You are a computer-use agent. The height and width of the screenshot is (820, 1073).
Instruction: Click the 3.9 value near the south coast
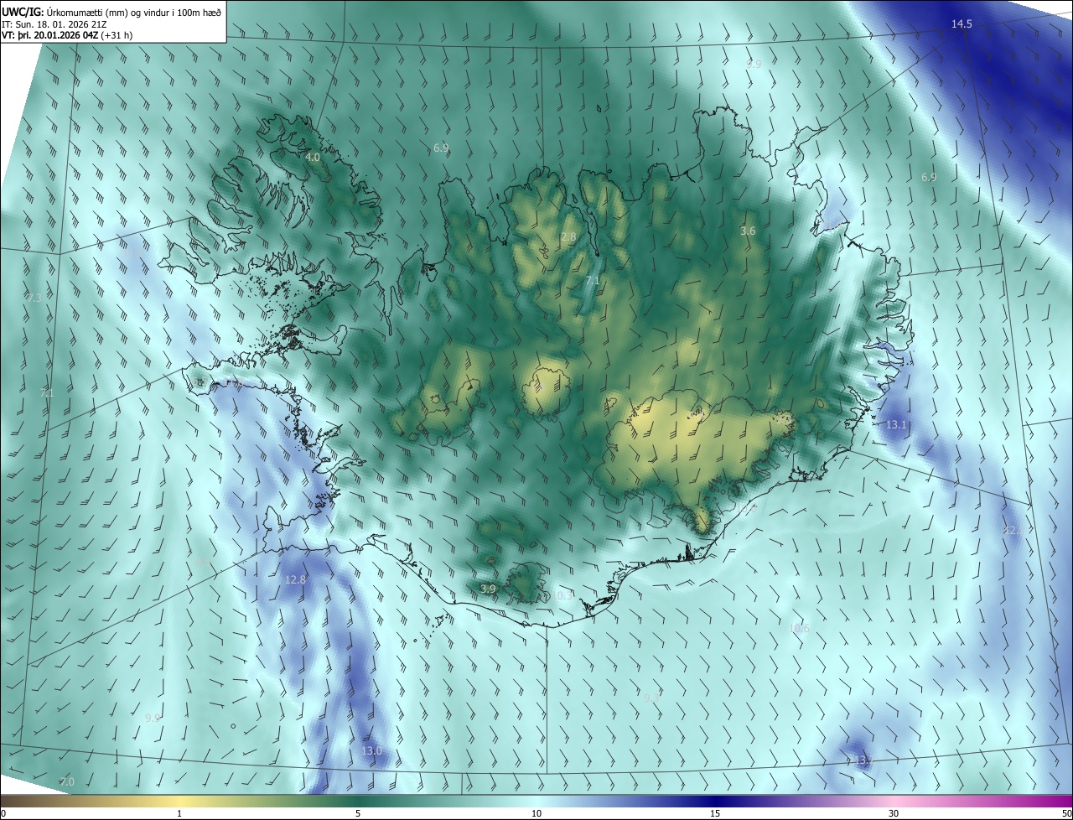coord(488,589)
